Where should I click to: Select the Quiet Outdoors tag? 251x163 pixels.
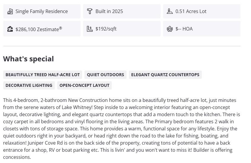(x=105, y=75)
